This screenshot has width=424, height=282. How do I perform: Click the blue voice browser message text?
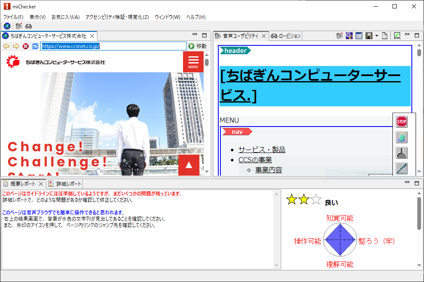(x=63, y=213)
